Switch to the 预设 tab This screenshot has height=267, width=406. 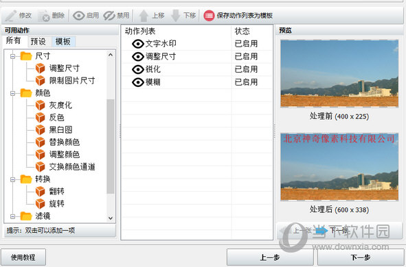(x=38, y=41)
